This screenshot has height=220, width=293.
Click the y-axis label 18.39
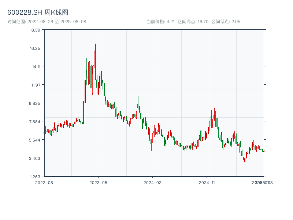[x=35, y=30]
